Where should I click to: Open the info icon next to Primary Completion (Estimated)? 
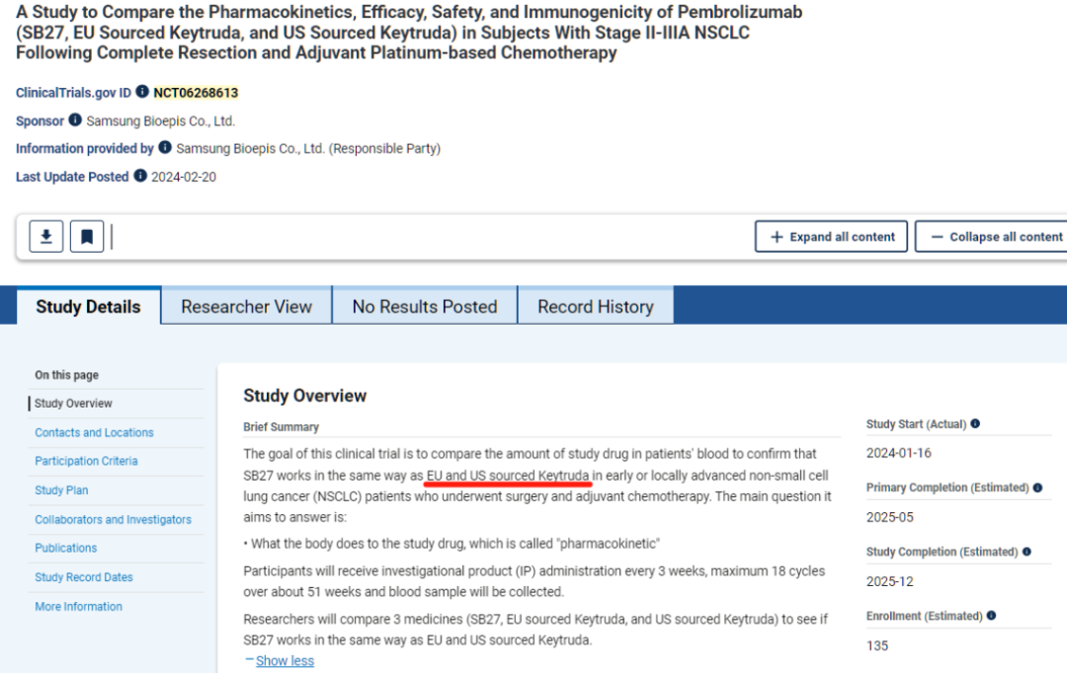pyautogui.click(x=1037, y=487)
